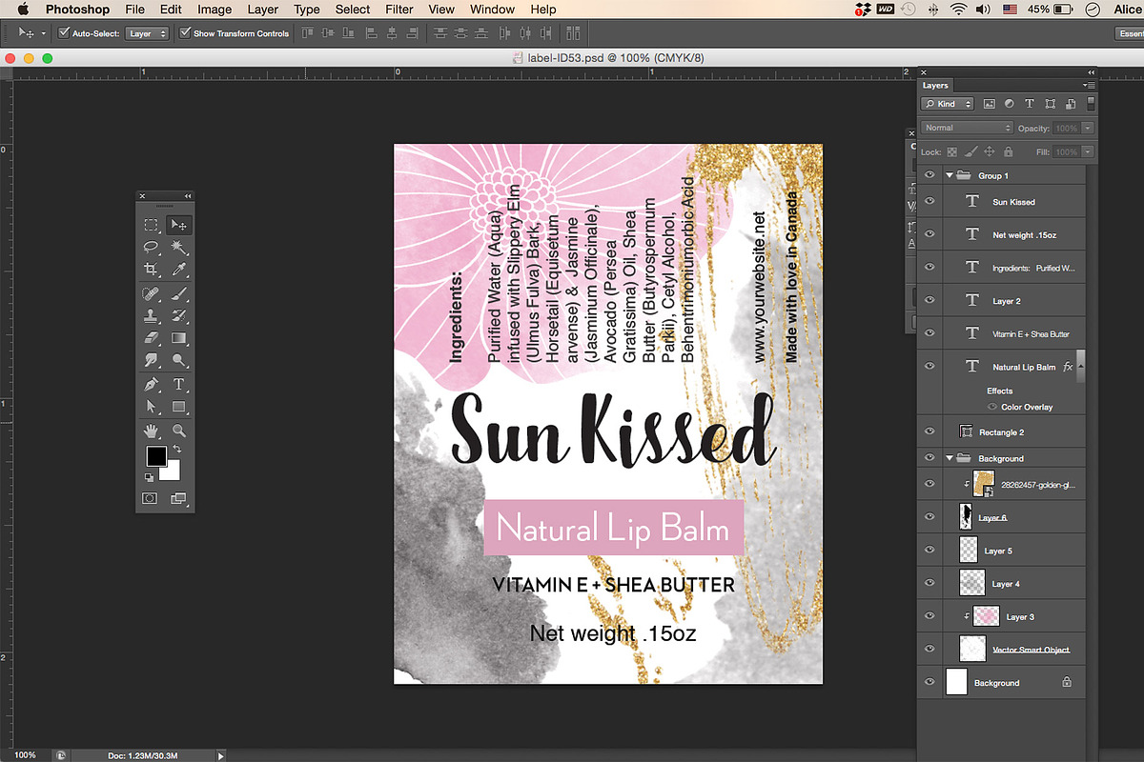The image size is (1144, 762).
Task: Select the History Brush tool
Action: pyautogui.click(x=178, y=315)
